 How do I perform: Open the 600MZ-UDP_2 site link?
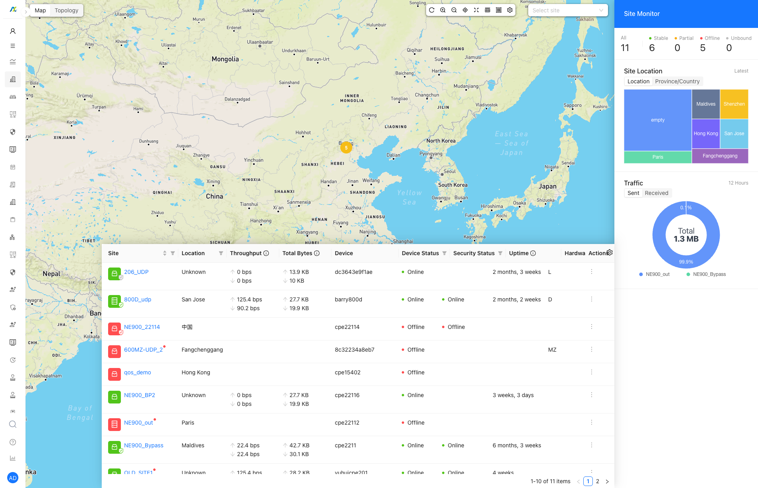(143, 350)
